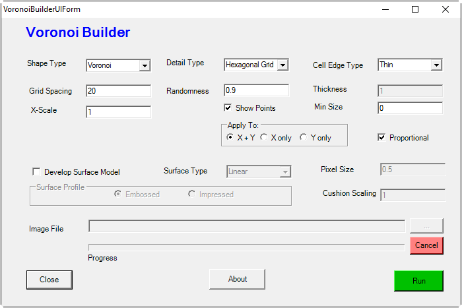Uncheck the Proportional checkbox
This screenshot has height=308, width=462.
coord(381,137)
